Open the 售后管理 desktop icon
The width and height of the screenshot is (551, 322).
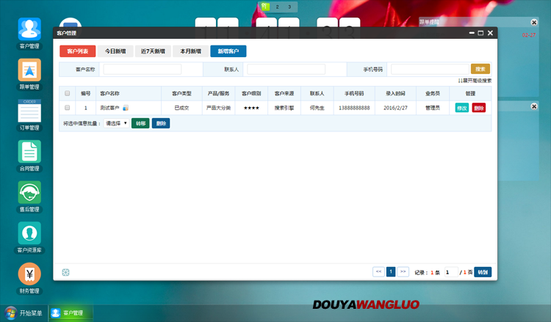tap(29, 192)
